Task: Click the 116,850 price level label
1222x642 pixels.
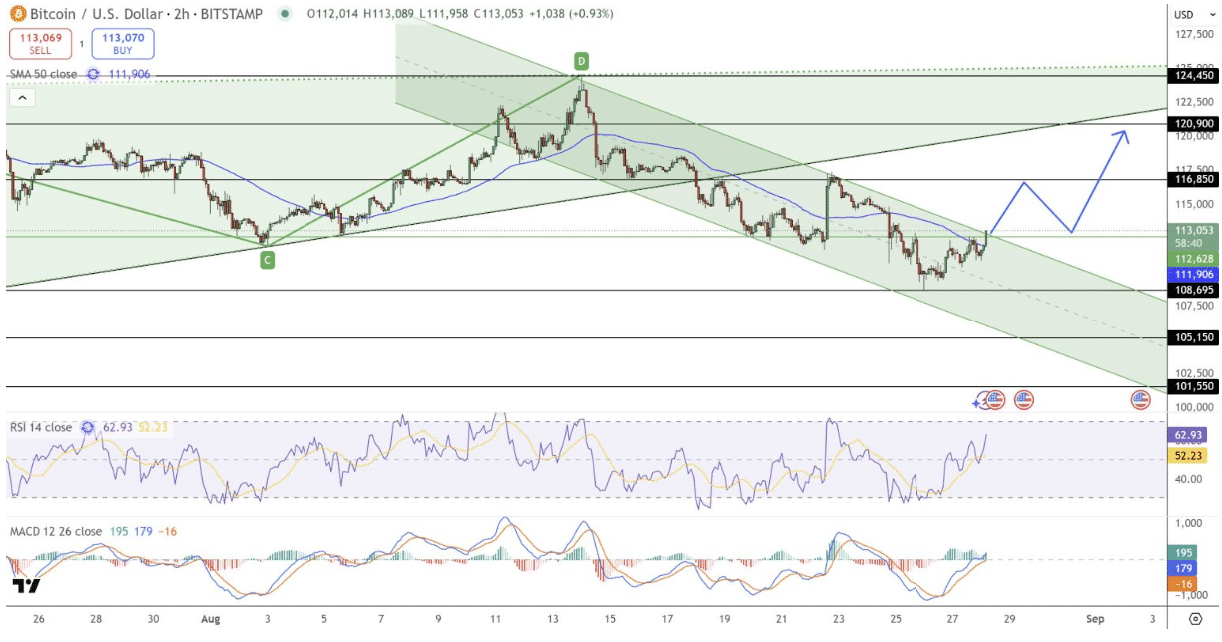Action: click(1193, 179)
